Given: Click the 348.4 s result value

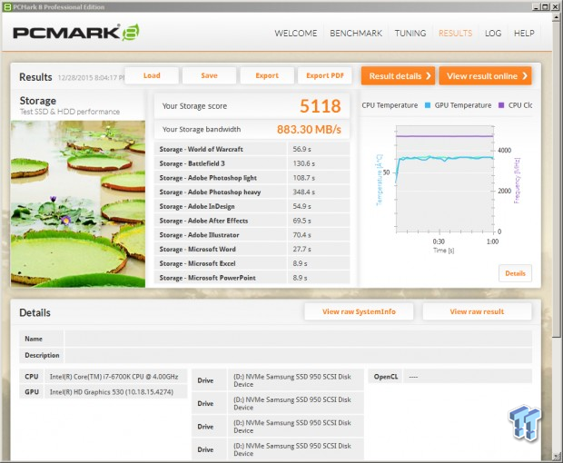Looking at the screenshot, I should (304, 192).
